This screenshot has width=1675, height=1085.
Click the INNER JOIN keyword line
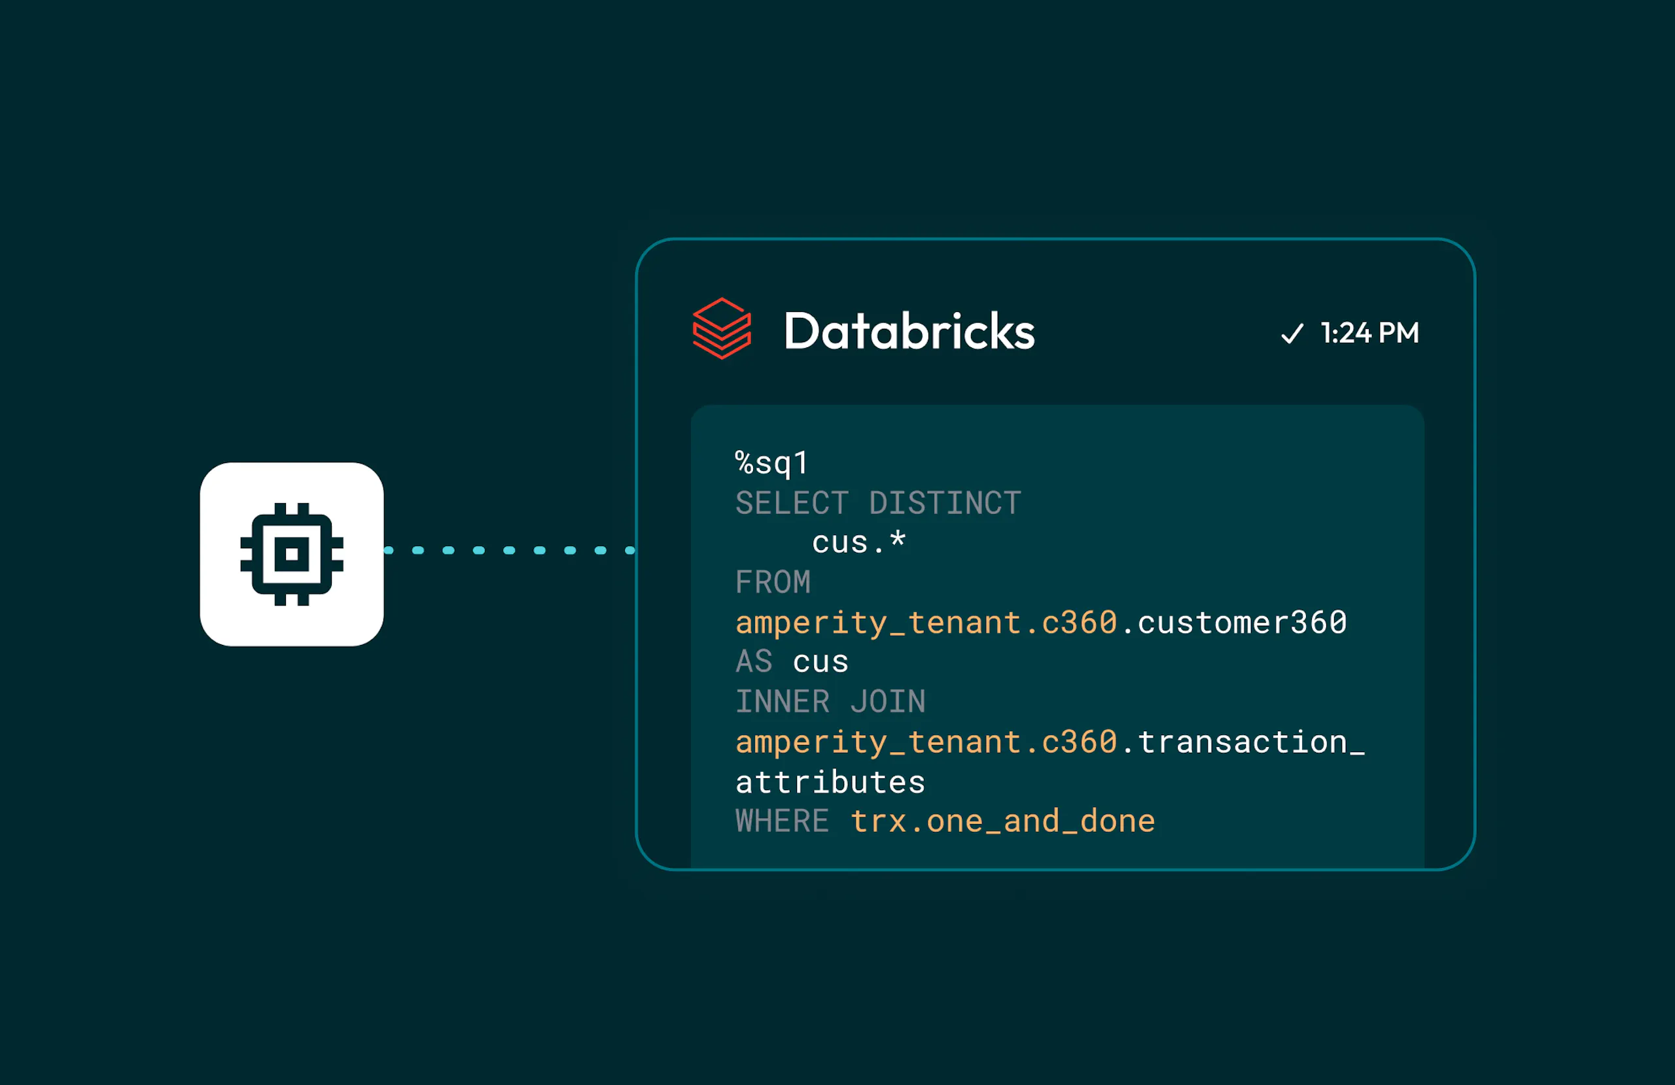[830, 702]
